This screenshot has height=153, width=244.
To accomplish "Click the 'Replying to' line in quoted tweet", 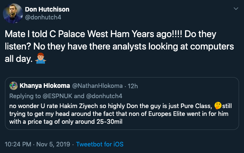I will pos(66,96).
